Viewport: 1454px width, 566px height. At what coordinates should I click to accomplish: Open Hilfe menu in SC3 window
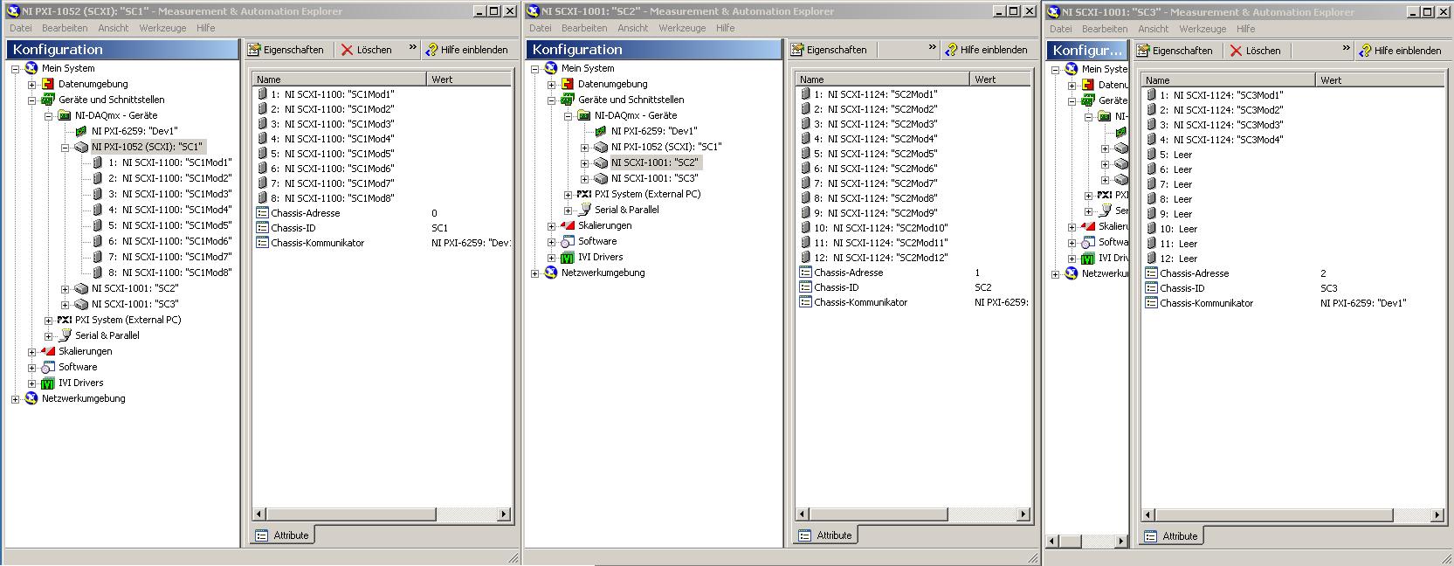(x=1246, y=29)
